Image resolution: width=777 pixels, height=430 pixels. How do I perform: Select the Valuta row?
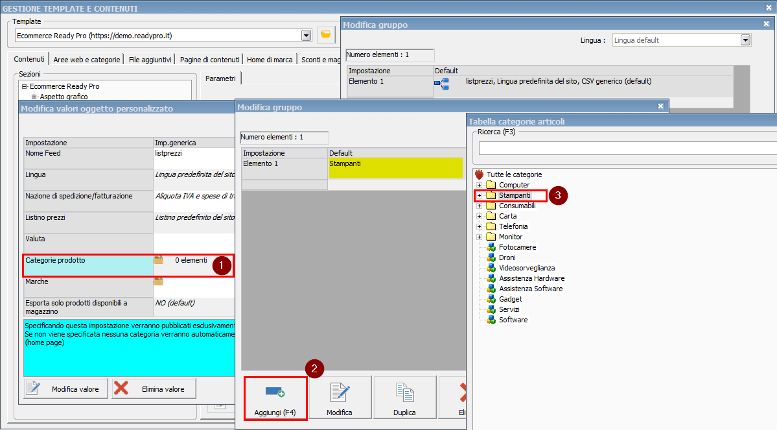(129, 244)
